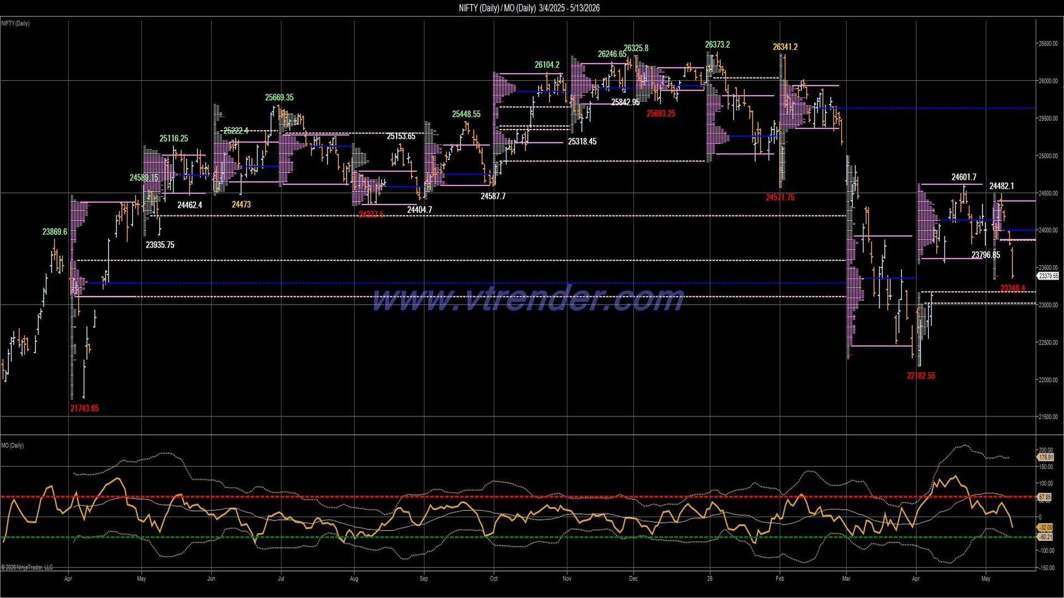This screenshot has width=1064, height=598.
Task: Click the MO value marker 57.86
Action: 1045,497
